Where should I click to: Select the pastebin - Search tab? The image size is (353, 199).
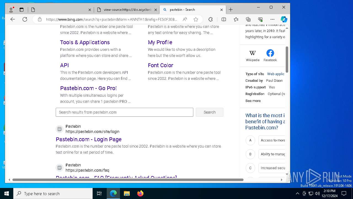(x=192, y=10)
